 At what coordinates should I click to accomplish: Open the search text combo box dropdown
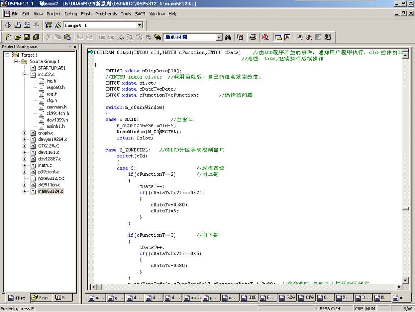[219, 37]
